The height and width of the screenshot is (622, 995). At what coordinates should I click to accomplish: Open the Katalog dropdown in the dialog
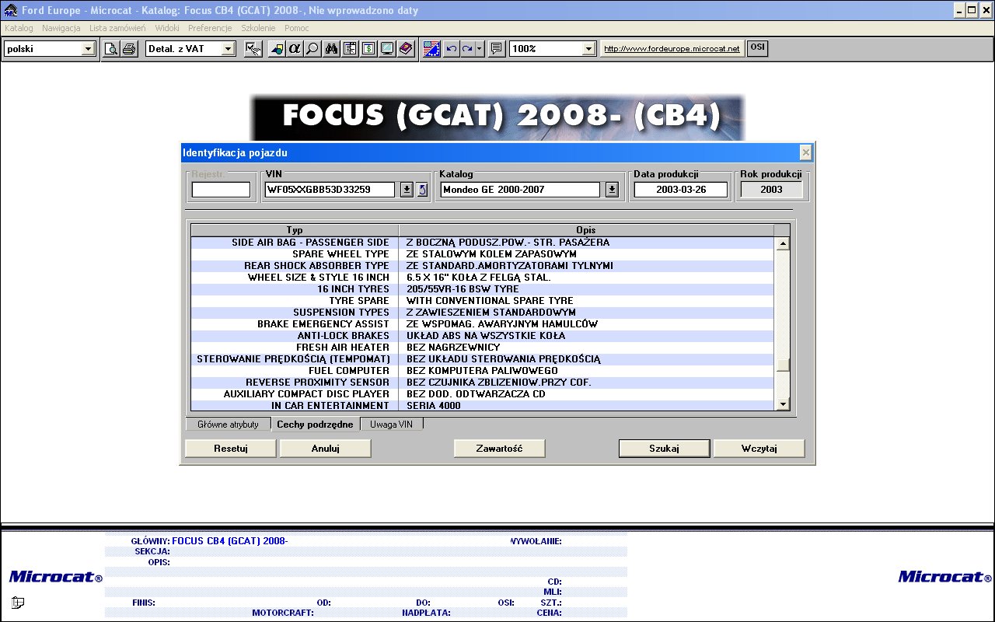(x=612, y=190)
